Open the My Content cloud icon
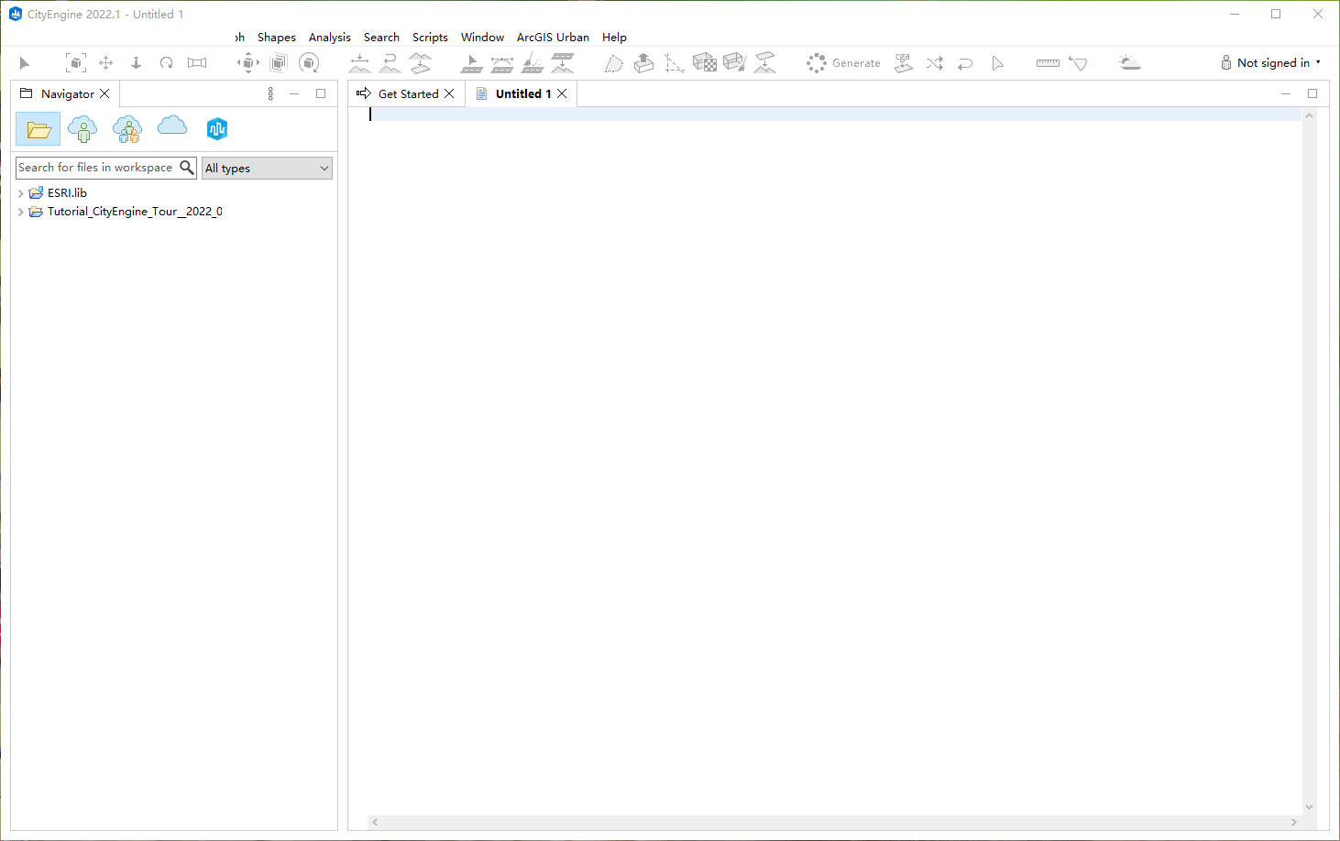This screenshot has height=841, width=1340. pos(82,129)
